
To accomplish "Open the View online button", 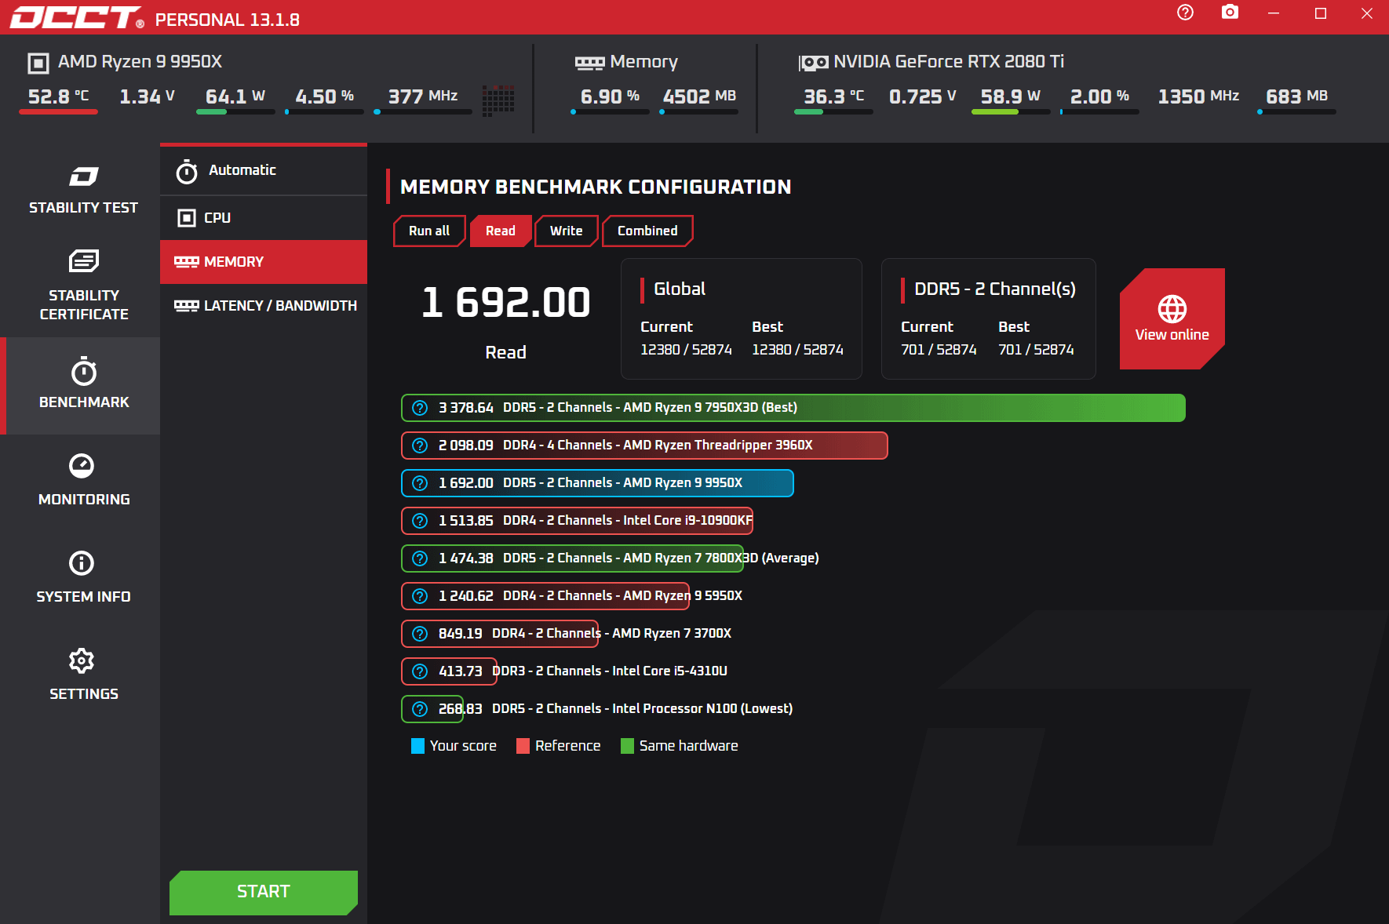I will [x=1172, y=318].
